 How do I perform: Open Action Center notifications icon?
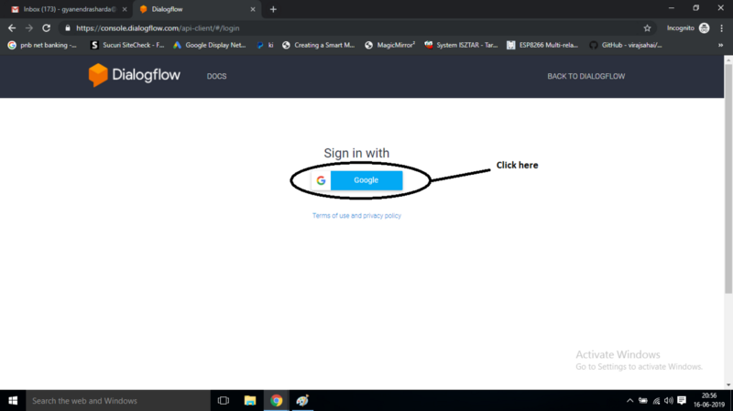tap(682, 401)
